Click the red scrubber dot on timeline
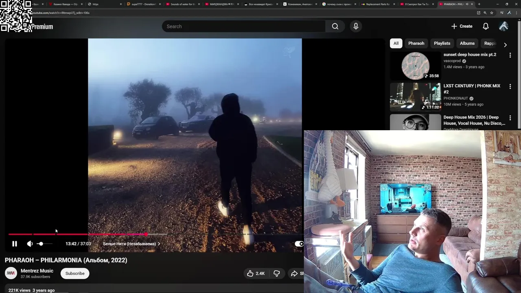 click(146, 234)
